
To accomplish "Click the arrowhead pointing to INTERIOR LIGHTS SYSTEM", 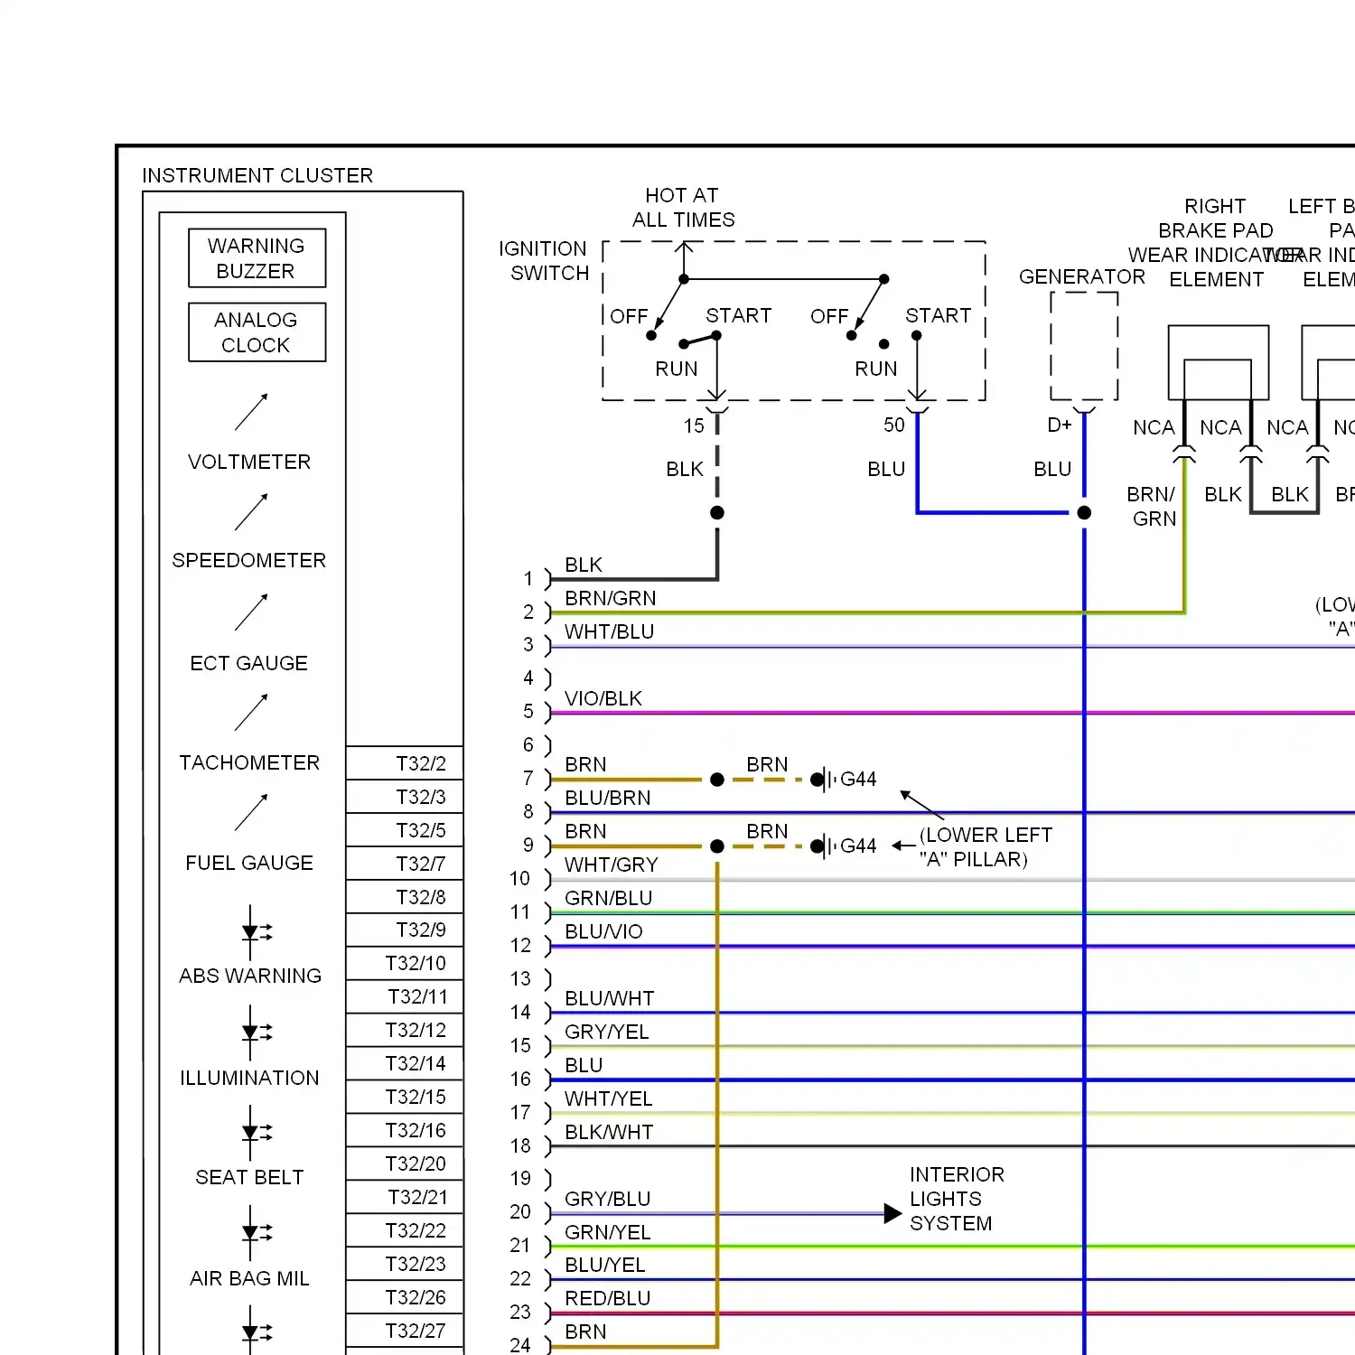I will [892, 1213].
